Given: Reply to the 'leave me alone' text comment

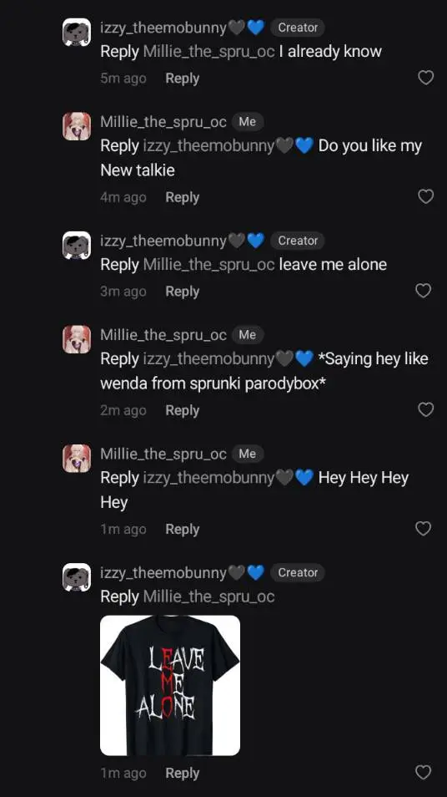Looking at the screenshot, I should click(x=182, y=292).
